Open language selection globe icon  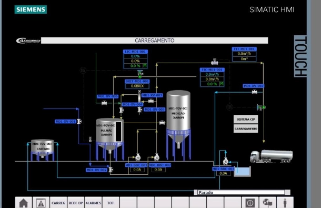coord(267,203)
